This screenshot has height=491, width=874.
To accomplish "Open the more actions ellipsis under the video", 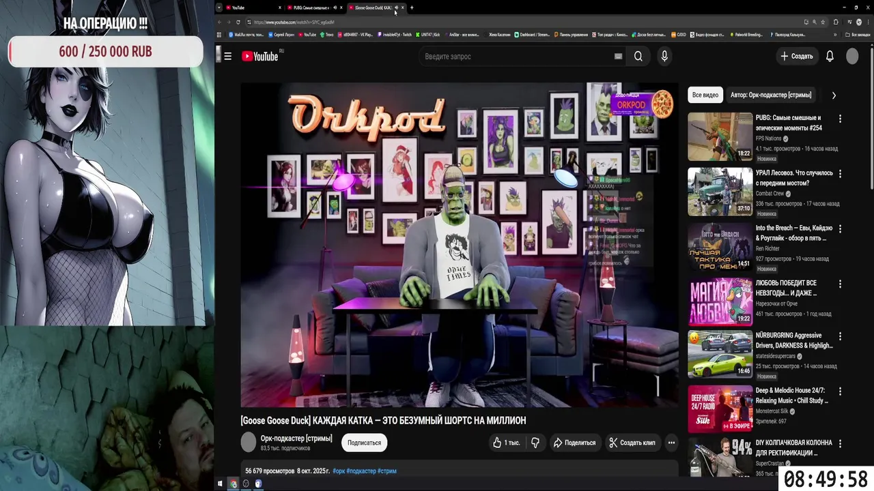I will pyautogui.click(x=671, y=443).
